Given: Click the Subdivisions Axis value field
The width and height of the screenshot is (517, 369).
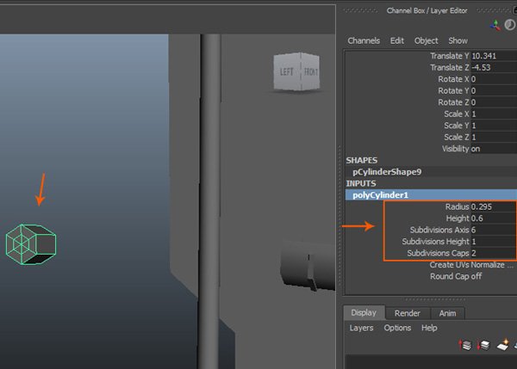Looking at the screenshot, I should click(493, 230).
